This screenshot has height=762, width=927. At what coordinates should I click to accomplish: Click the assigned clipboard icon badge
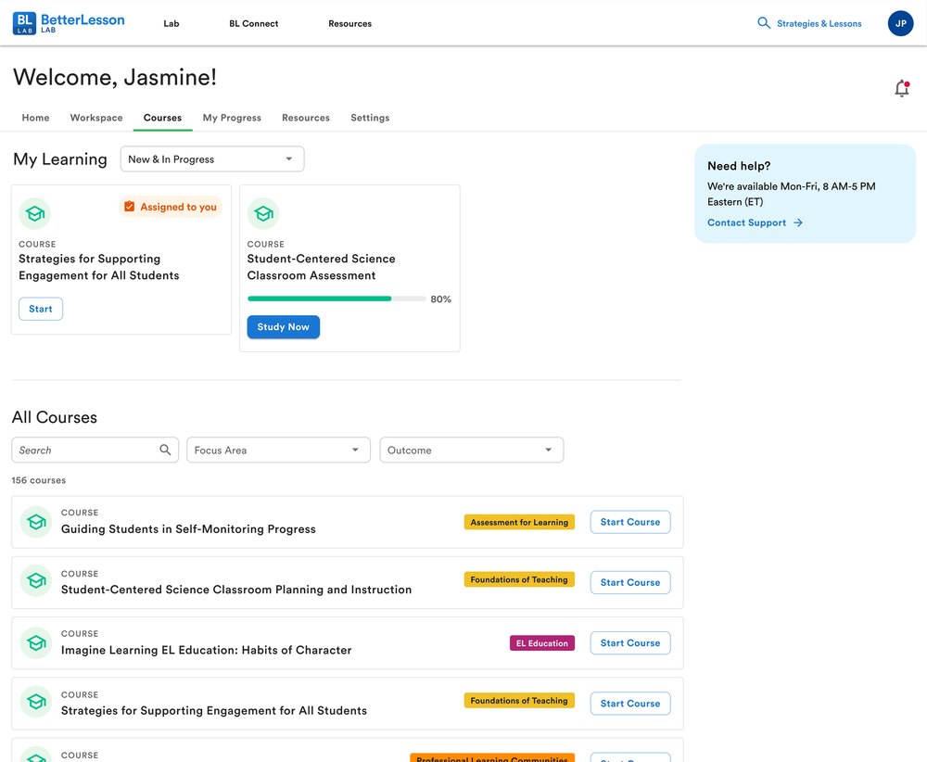(130, 207)
